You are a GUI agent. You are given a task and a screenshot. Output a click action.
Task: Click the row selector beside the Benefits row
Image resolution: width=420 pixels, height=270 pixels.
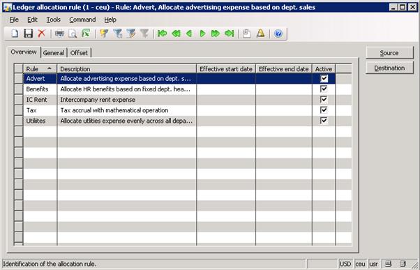(x=19, y=89)
